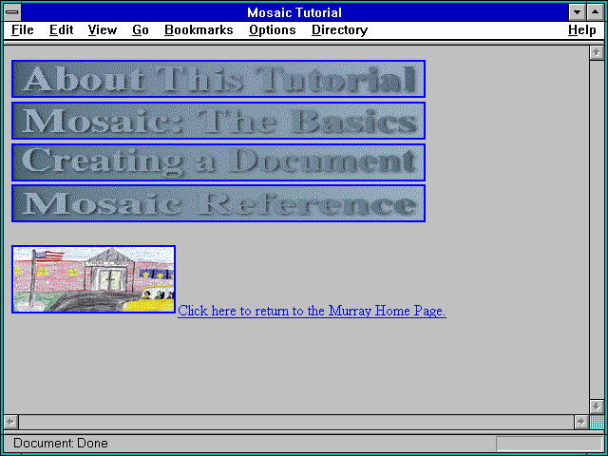
Task: Open the Help menu
Action: click(582, 30)
